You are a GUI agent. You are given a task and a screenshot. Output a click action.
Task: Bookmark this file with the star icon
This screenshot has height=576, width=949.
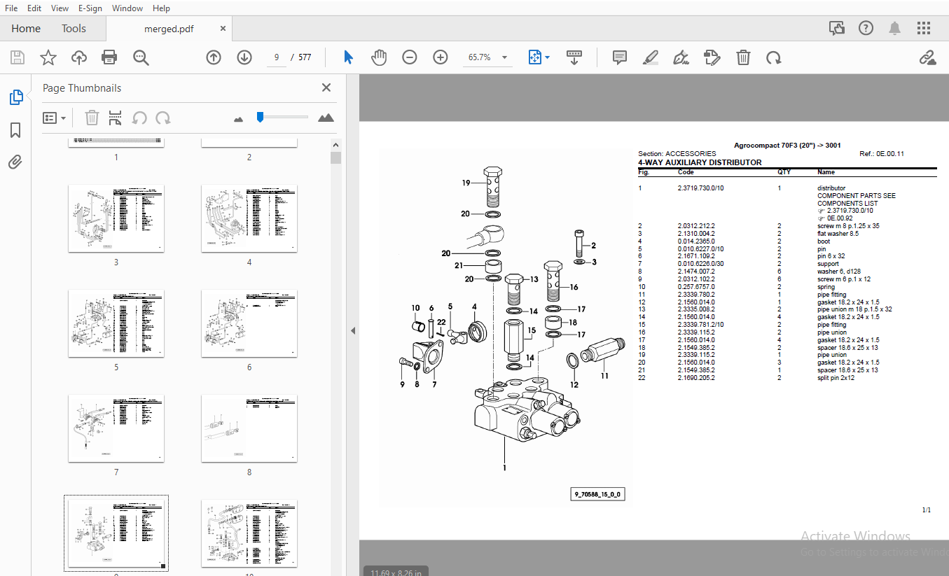click(48, 57)
